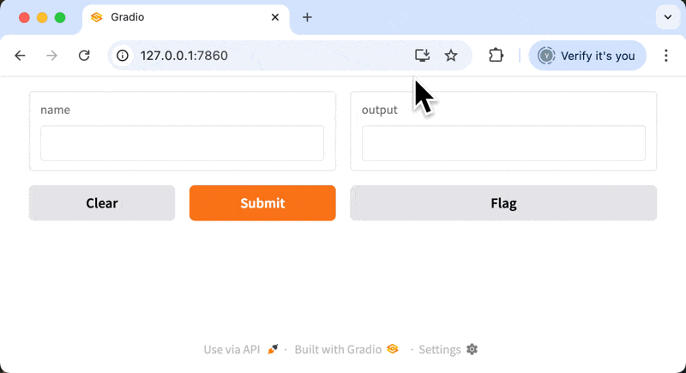Click the settings gear icon in footer
The image size is (686, 373).
pos(472,349)
